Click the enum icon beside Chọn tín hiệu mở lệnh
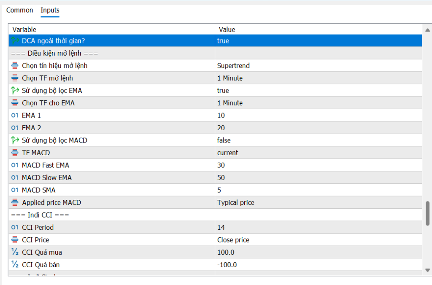The width and height of the screenshot is (432, 285). [x=15, y=66]
